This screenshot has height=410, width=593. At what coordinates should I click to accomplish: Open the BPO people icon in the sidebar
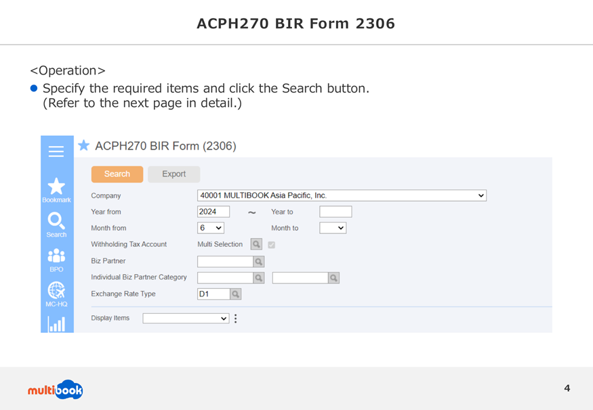point(56,260)
